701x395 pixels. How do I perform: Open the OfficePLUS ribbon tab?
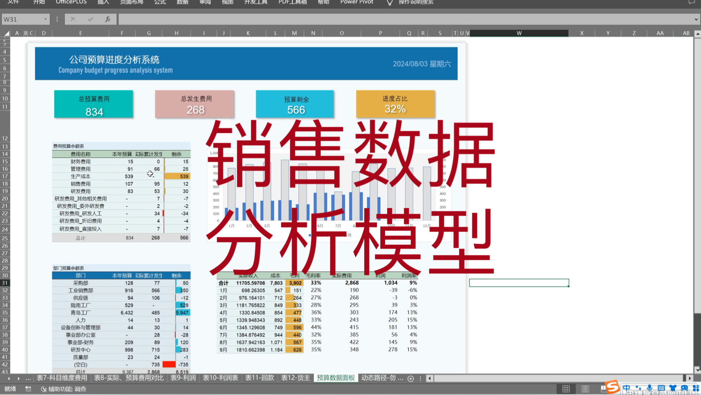click(71, 2)
